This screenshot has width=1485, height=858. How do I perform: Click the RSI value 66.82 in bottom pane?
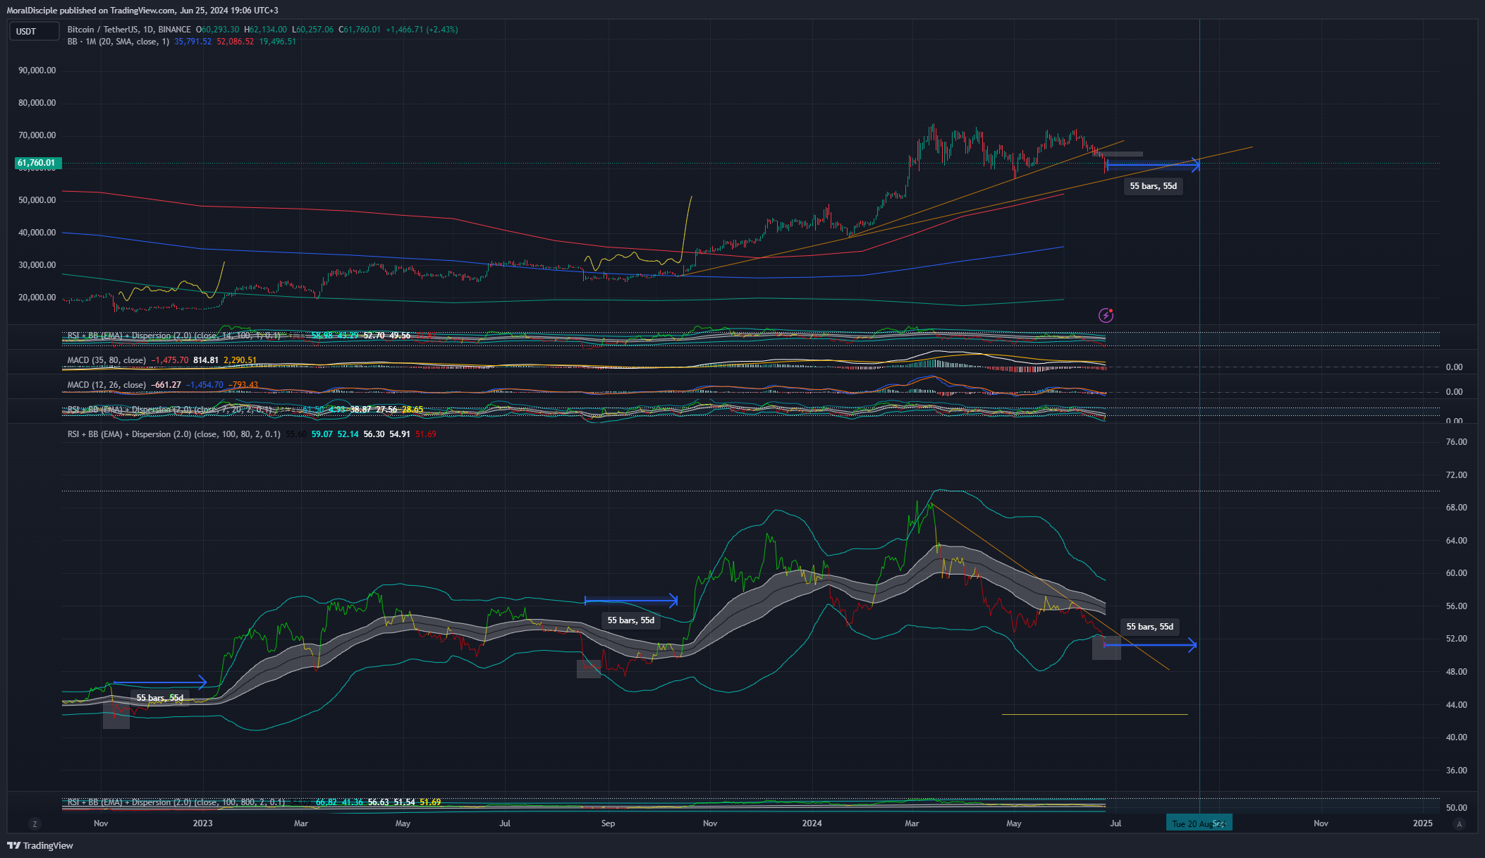click(326, 802)
